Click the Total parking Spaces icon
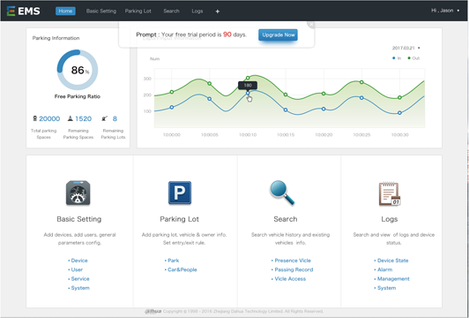469x318 pixels. [34, 118]
